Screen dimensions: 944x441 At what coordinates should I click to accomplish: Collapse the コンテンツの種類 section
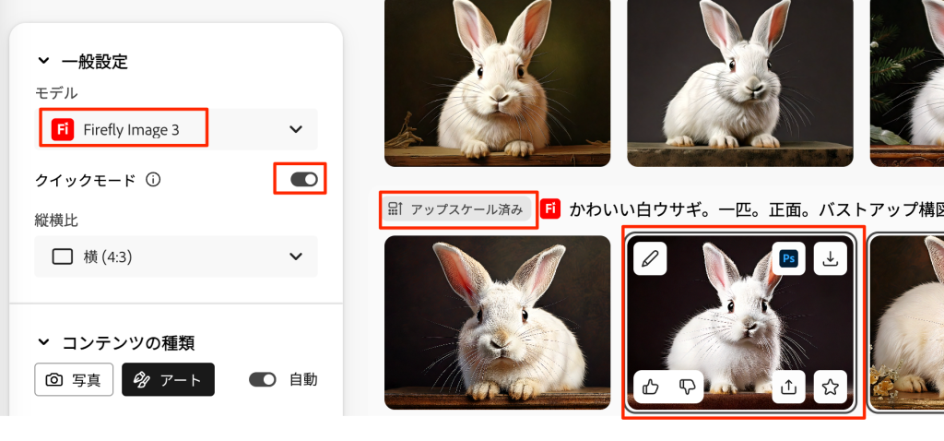[43, 342]
